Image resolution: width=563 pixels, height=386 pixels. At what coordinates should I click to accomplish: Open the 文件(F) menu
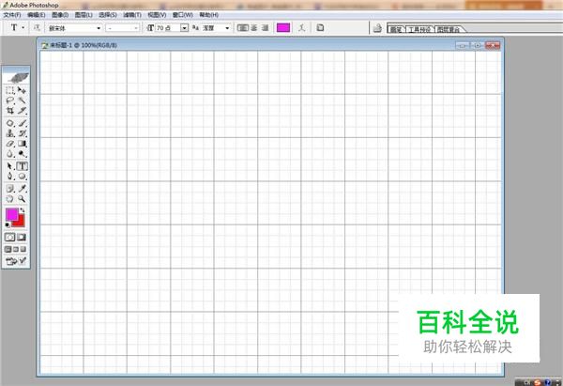pos(12,15)
